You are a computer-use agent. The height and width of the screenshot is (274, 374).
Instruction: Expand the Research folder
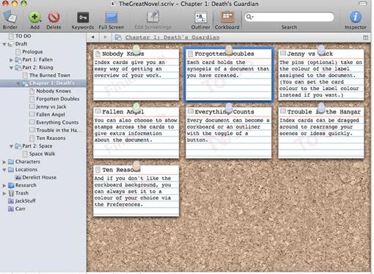[x=4, y=185]
